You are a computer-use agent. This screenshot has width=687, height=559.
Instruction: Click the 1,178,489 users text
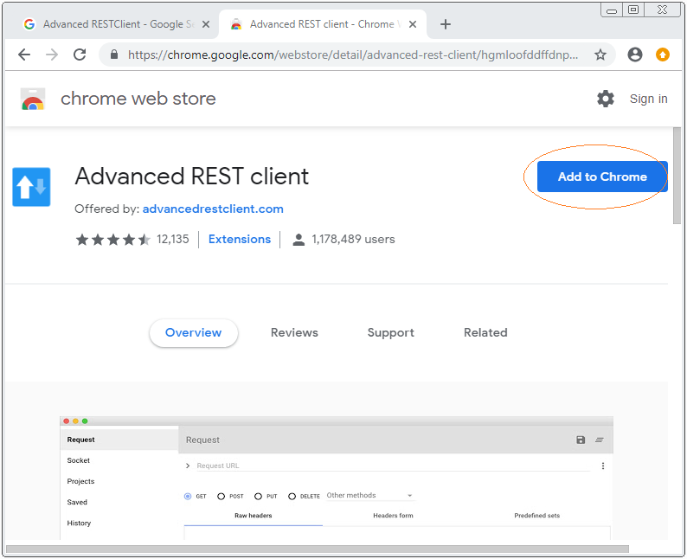coord(353,239)
